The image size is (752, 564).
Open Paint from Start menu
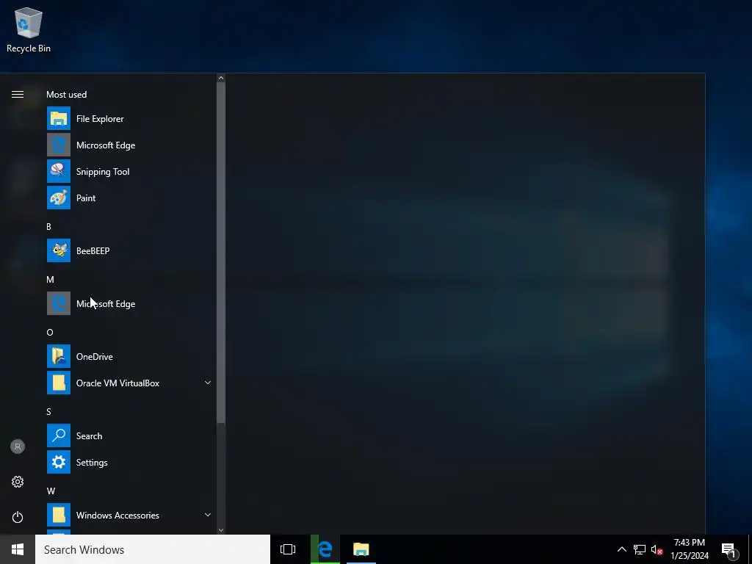pos(129,198)
